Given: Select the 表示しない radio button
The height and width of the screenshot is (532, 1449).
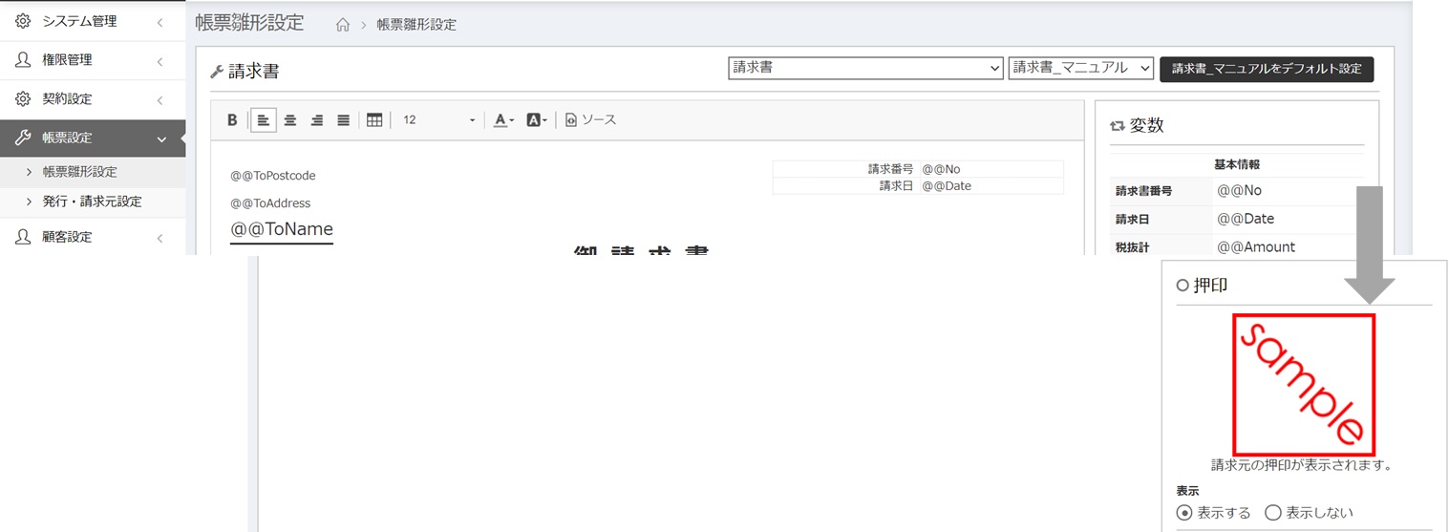Looking at the screenshot, I should point(1272,513).
